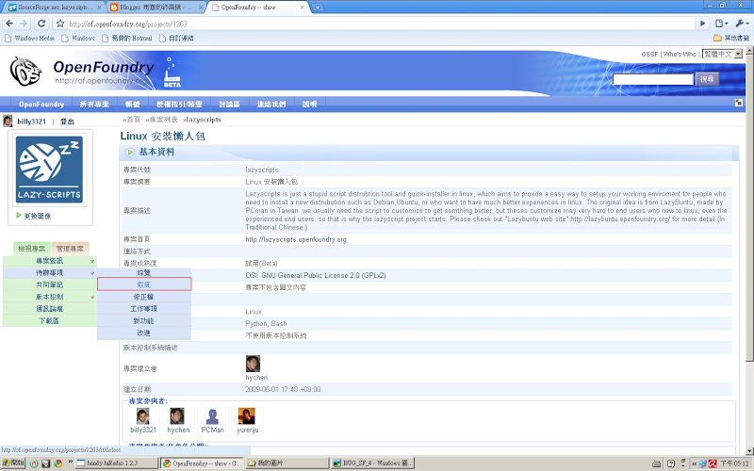The height and width of the screenshot is (471, 754).
Task: Click yurenju's avatar in the participants list
Action: [247, 416]
